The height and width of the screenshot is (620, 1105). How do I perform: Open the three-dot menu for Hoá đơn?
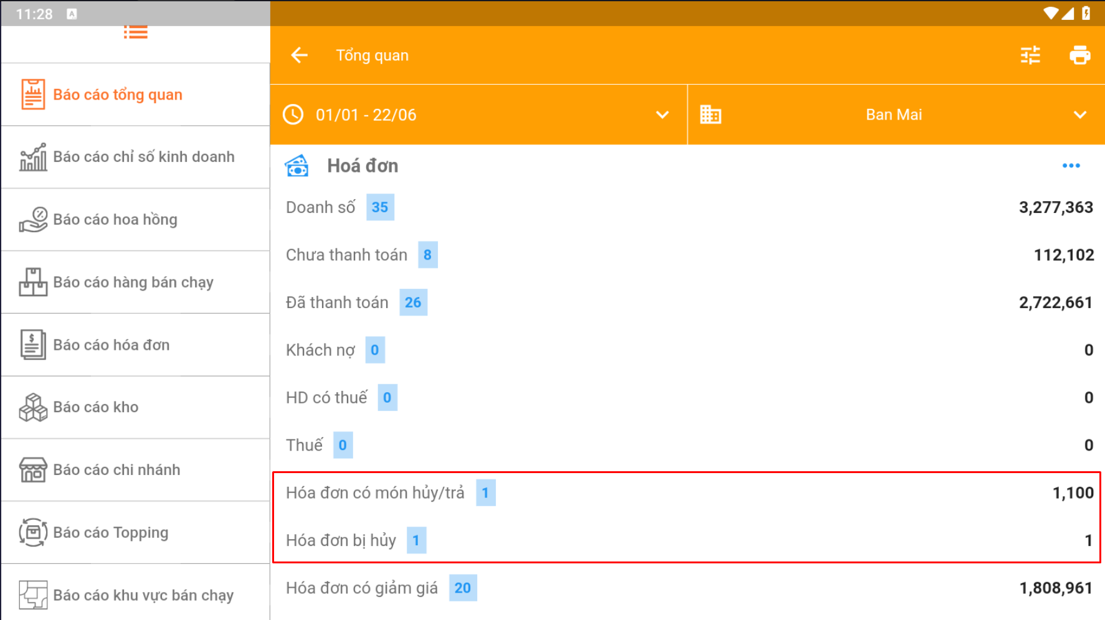click(x=1071, y=166)
